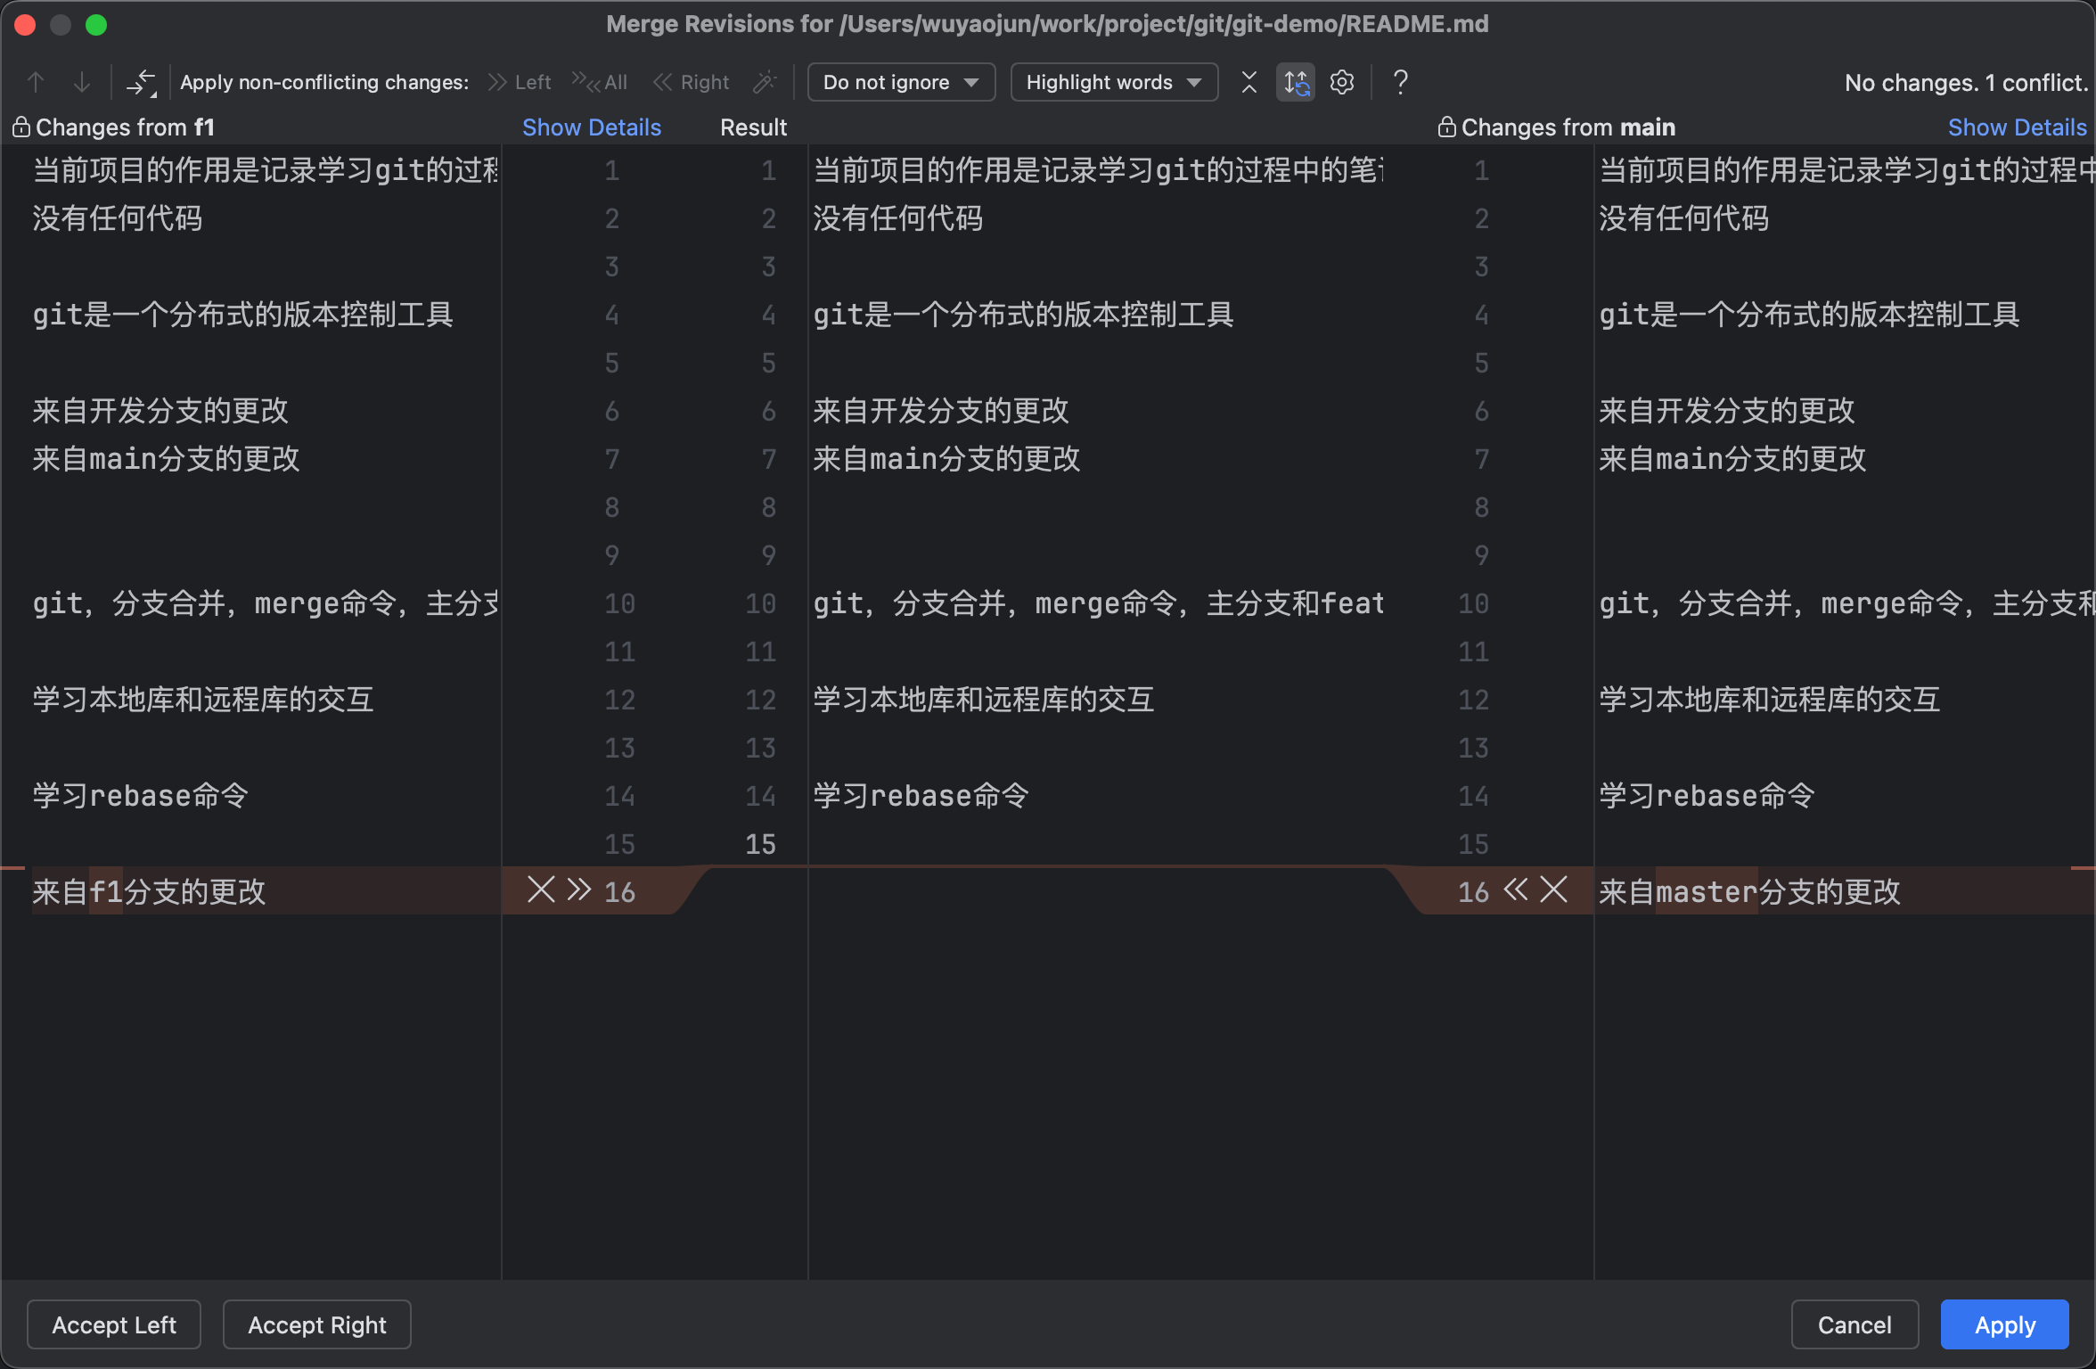Place cursor on Result line 15
The height and width of the screenshot is (1369, 2096).
[x=1096, y=843]
